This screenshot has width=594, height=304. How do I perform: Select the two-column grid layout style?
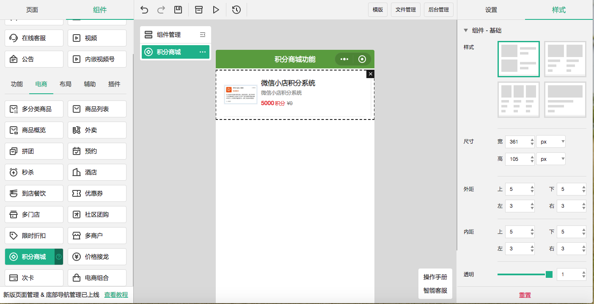coord(565,59)
